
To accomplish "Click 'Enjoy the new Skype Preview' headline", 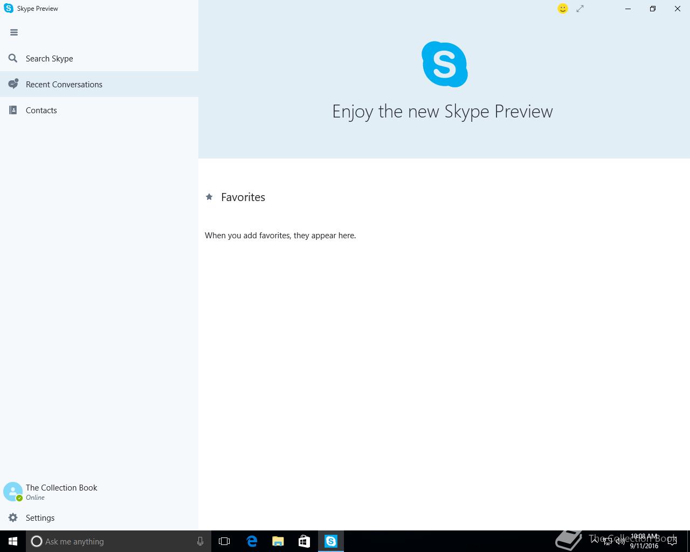I will pyautogui.click(x=443, y=112).
